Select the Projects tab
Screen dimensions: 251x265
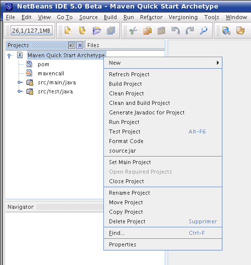click(x=18, y=45)
